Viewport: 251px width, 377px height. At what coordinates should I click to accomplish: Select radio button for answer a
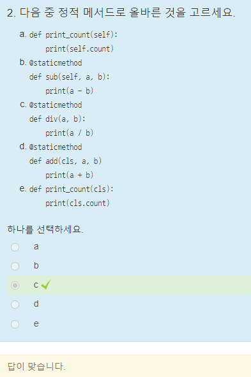tap(15, 247)
